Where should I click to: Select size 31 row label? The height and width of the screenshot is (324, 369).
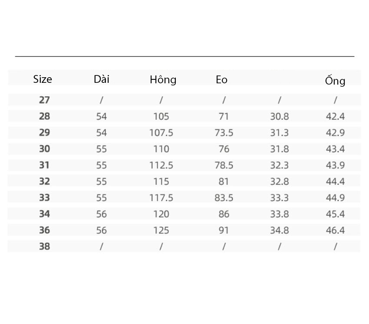pyautogui.click(x=44, y=165)
